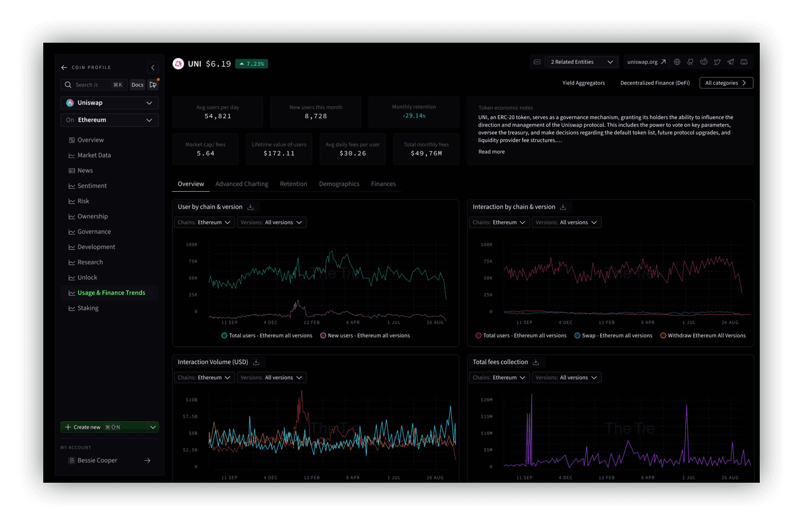803x526 pixels.
Task: Select the Decentralized Finance (DeFi) category
Action: [x=655, y=83]
